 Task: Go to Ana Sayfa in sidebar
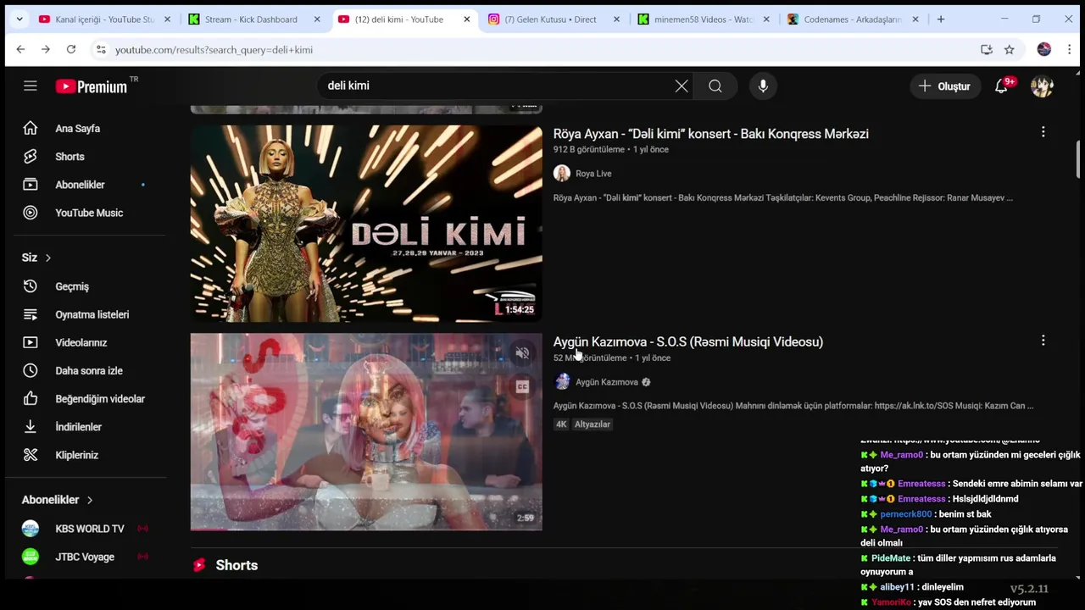(77, 129)
